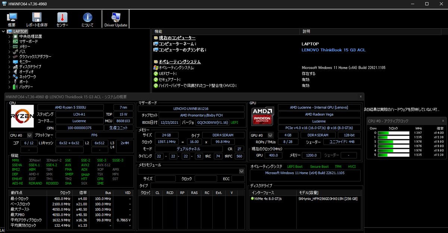Select the ベースクロック row in clock table

click(x=71, y=204)
